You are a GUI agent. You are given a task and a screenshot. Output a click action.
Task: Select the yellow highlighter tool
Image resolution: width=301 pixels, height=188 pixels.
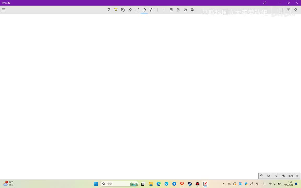116,10
